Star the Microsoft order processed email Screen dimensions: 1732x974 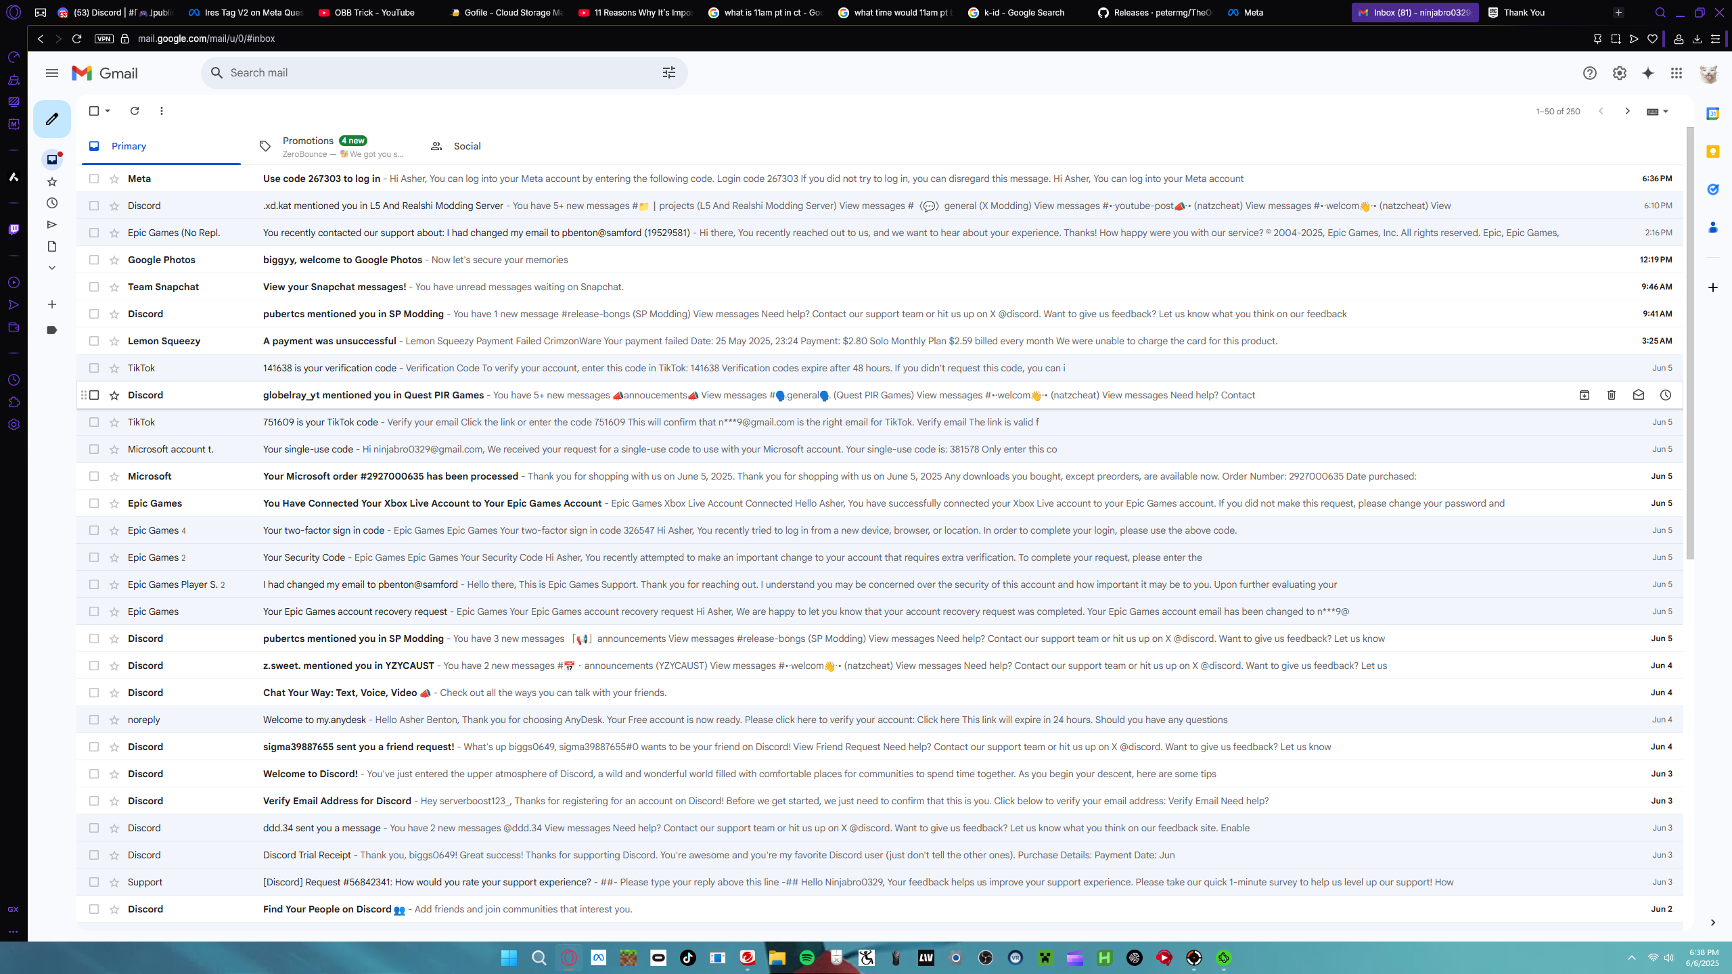(x=114, y=476)
